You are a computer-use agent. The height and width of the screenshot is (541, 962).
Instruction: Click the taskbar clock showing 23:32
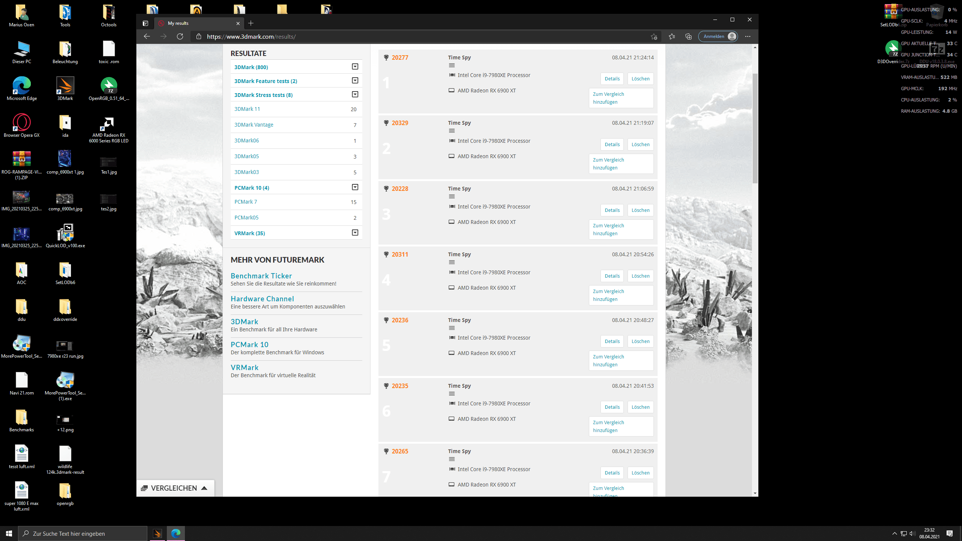click(929, 533)
